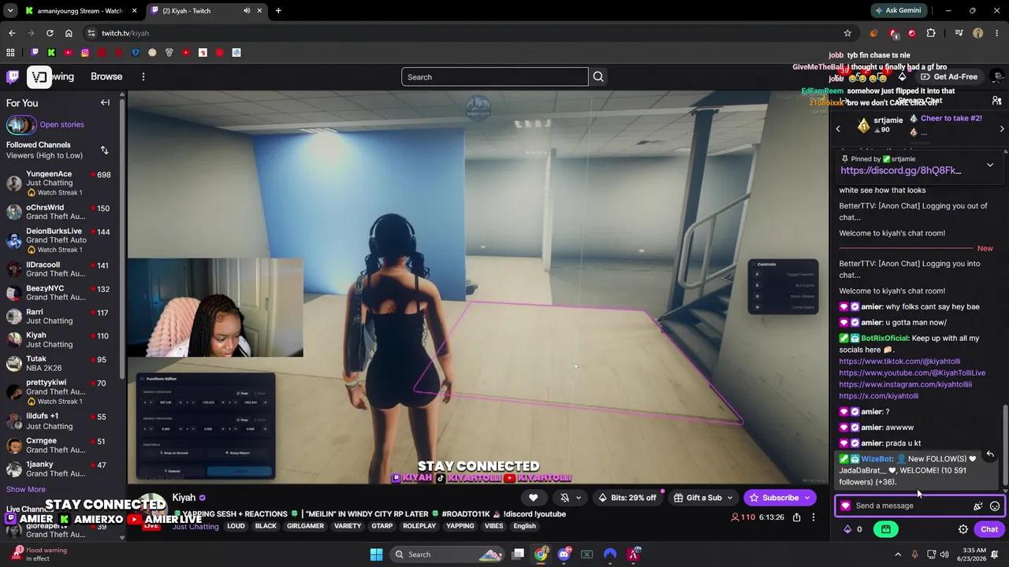Toggle taskbar volume speaker icon
This screenshot has width=1009, height=567.
[944, 554]
